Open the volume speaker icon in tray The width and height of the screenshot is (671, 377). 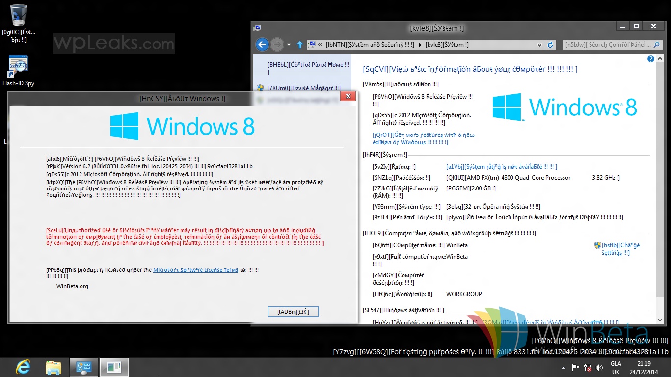[x=599, y=367]
